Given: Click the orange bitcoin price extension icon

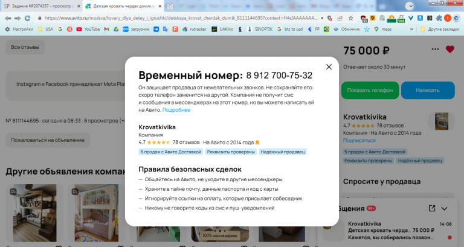Looking at the screenshot, I should pyautogui.click(x=391, y=19).
